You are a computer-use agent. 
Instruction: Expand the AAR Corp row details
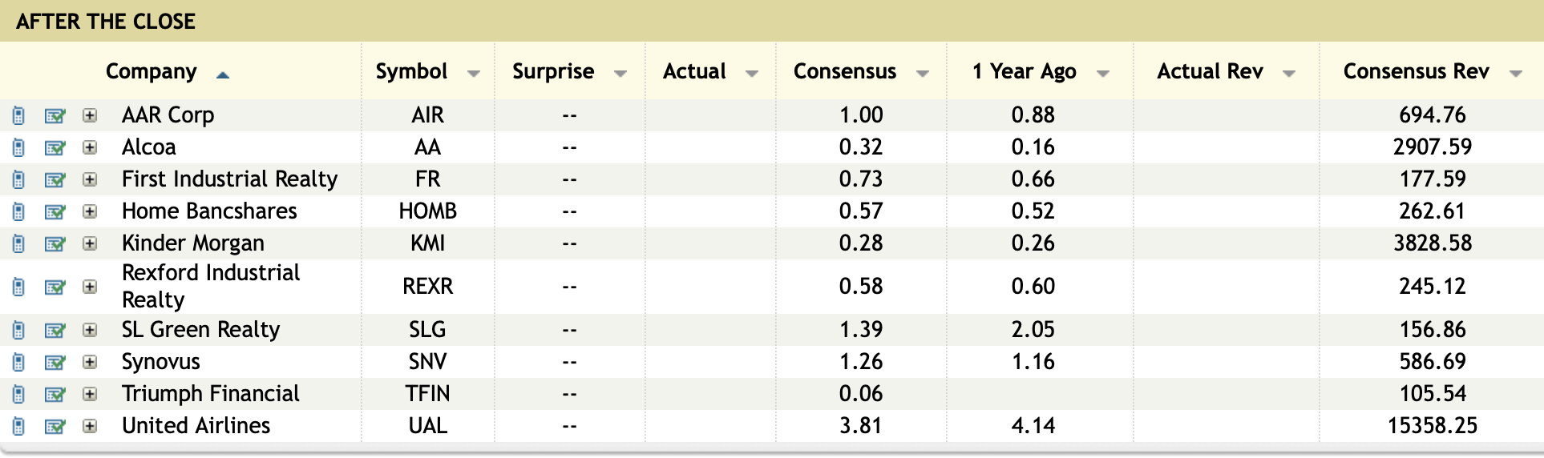(x=90, y=115)
